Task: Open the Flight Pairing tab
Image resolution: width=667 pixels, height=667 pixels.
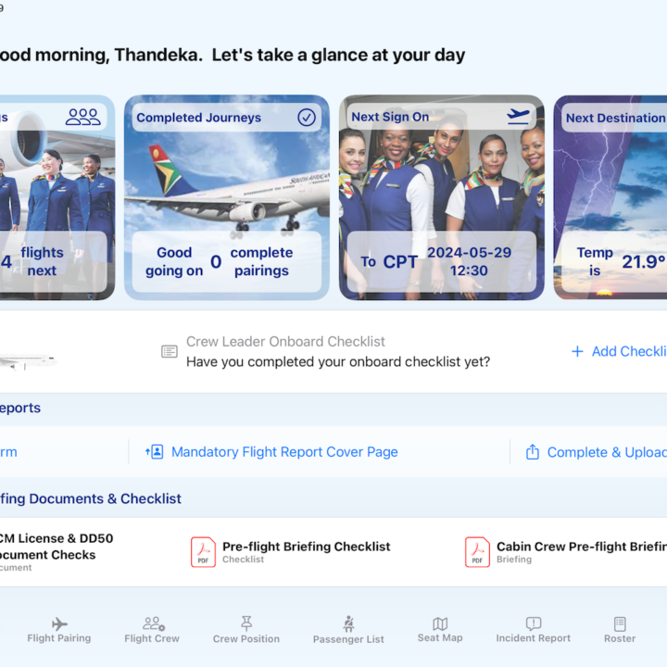Action: pyautogui.click(x=59, y=630)
